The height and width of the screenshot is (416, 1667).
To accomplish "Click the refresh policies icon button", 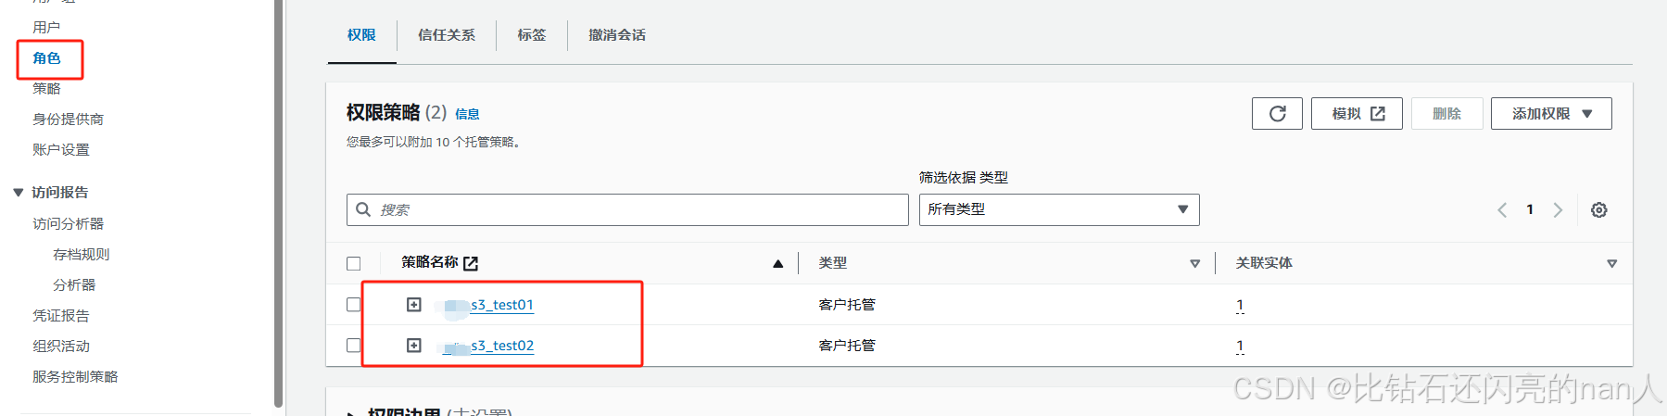I will pos(1277,114).
